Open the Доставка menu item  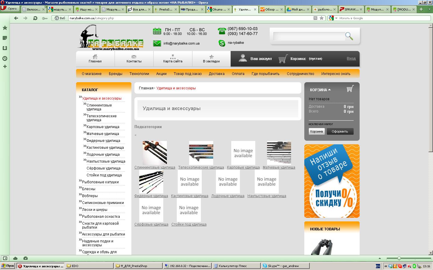(216, 73)
